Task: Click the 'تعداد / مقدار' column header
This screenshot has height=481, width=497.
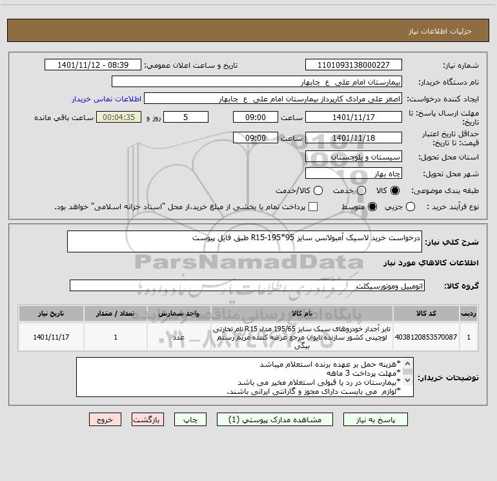Action: (x=116, y=313)
